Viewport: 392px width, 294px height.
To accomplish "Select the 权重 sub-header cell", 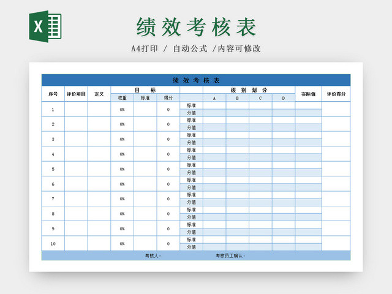I will [x=123, y=98].
